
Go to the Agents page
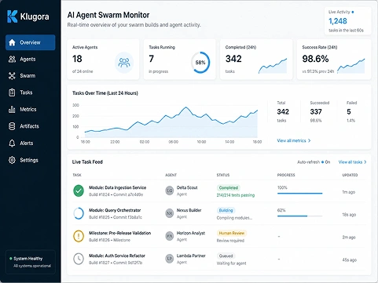31,59
